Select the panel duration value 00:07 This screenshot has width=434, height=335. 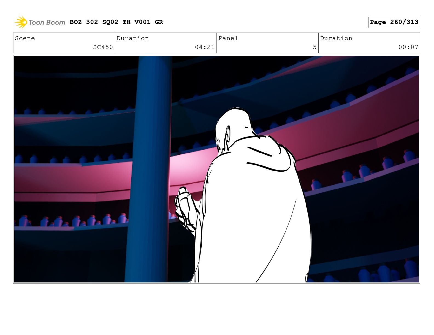pos(408,47)
